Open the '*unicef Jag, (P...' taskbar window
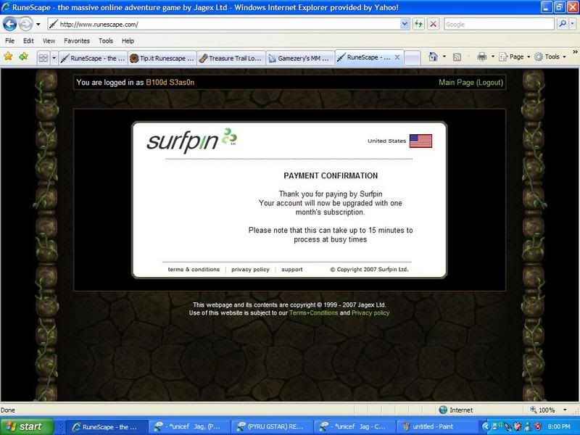 [189, 427]
